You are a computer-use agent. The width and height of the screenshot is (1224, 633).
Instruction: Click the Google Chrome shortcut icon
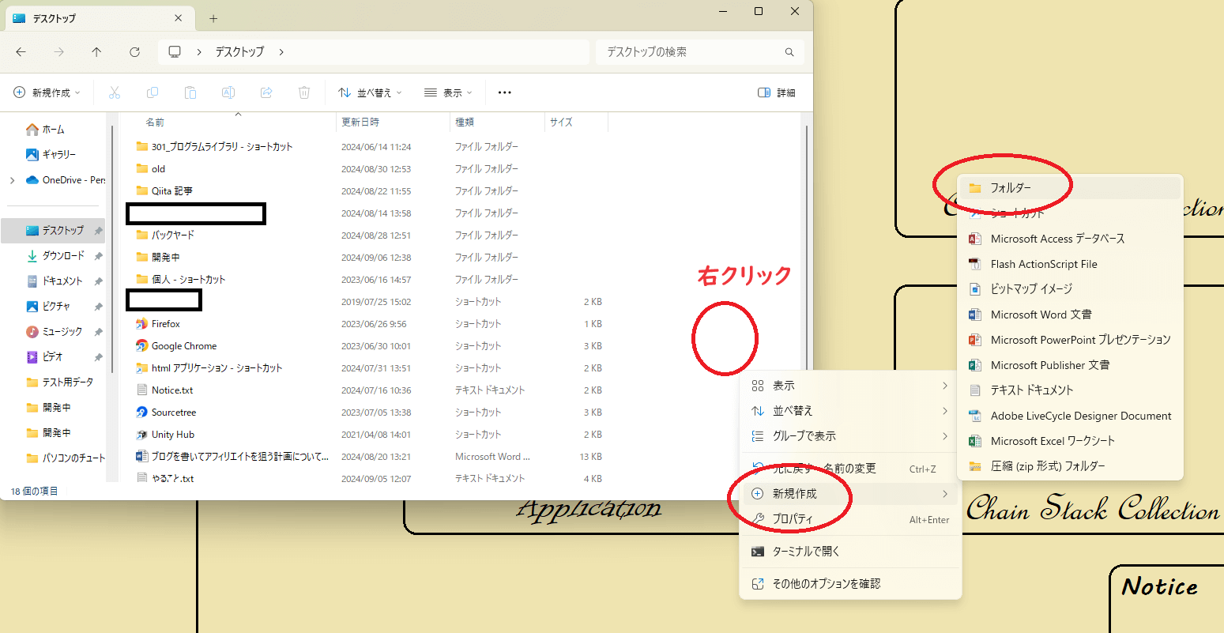(142, 346)
